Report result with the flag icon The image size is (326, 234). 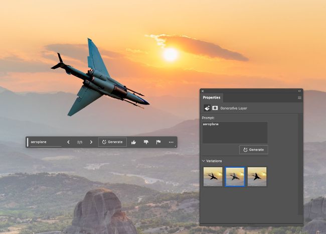coord(158,142)
